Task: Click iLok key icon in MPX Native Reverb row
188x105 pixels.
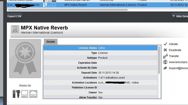Action: pyautogui.click(x=45, y=5)
